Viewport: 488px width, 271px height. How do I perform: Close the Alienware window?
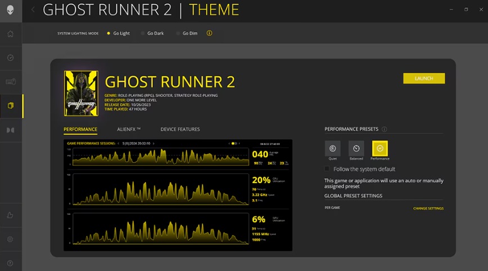481,10
